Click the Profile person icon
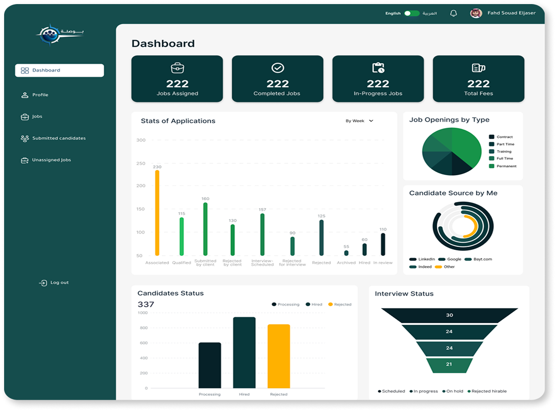Image resolution: width=556 pixels, height=411 pixels. click(25, 95)
